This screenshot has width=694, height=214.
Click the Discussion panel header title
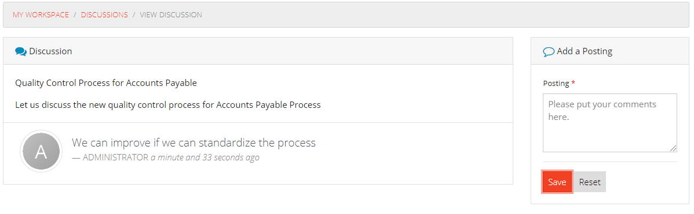[50, 51]
